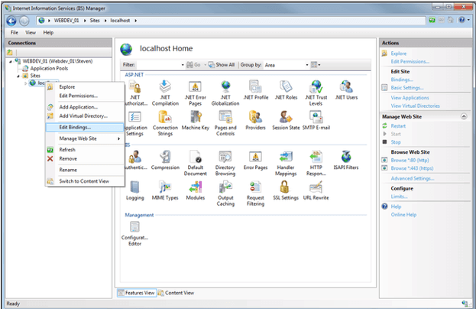Image resolution: width=476 pixels, height=309 pixels.
Task: Open the .NET Roles feature
Action: [x=286, y=89]
